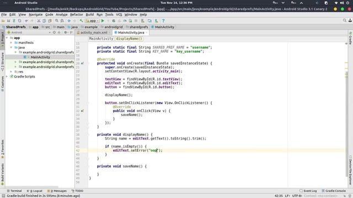The width and height of the screenshot is (353, 198).
Task: Run the app with the green play icon
Action: (103, 21)
